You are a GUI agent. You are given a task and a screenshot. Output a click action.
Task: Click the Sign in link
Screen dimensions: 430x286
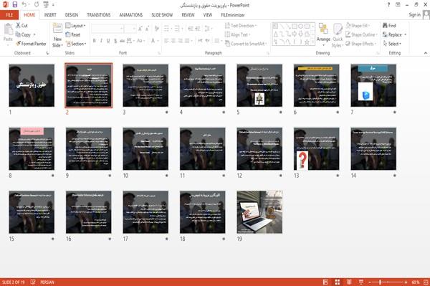(x=414, y=15)
